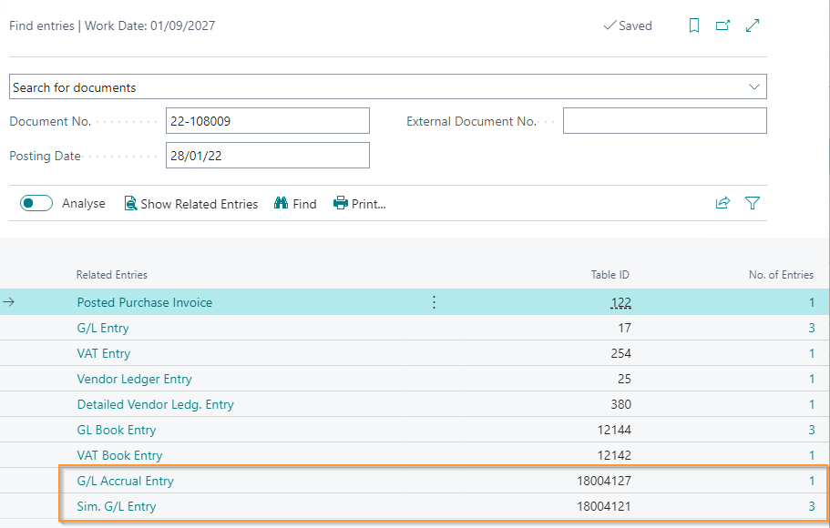Image resolution: width=830 pixels, height=528 pixels.
Task: Open the G/L Entry row link
Action: (103, 328)
